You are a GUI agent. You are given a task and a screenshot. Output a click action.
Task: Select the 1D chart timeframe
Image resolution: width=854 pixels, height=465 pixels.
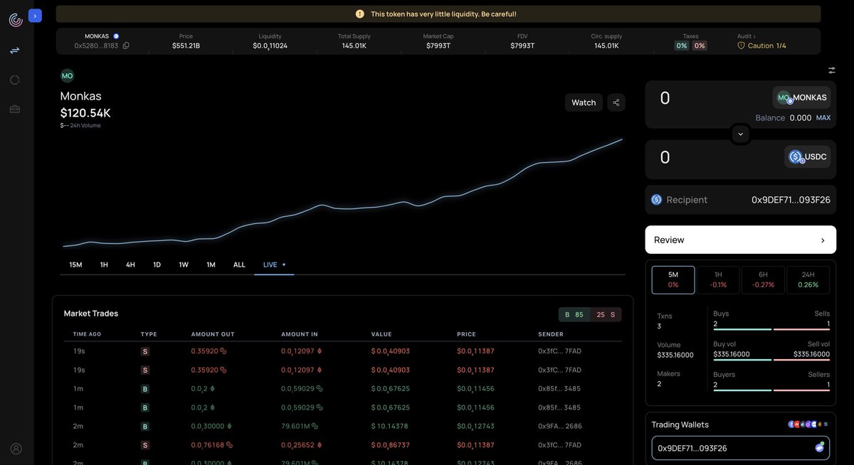click(x=157, y=264)
